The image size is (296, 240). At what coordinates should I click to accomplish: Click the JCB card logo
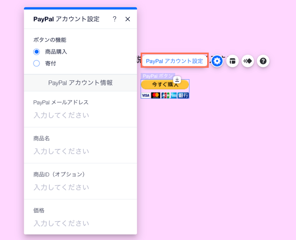point(165,95)
